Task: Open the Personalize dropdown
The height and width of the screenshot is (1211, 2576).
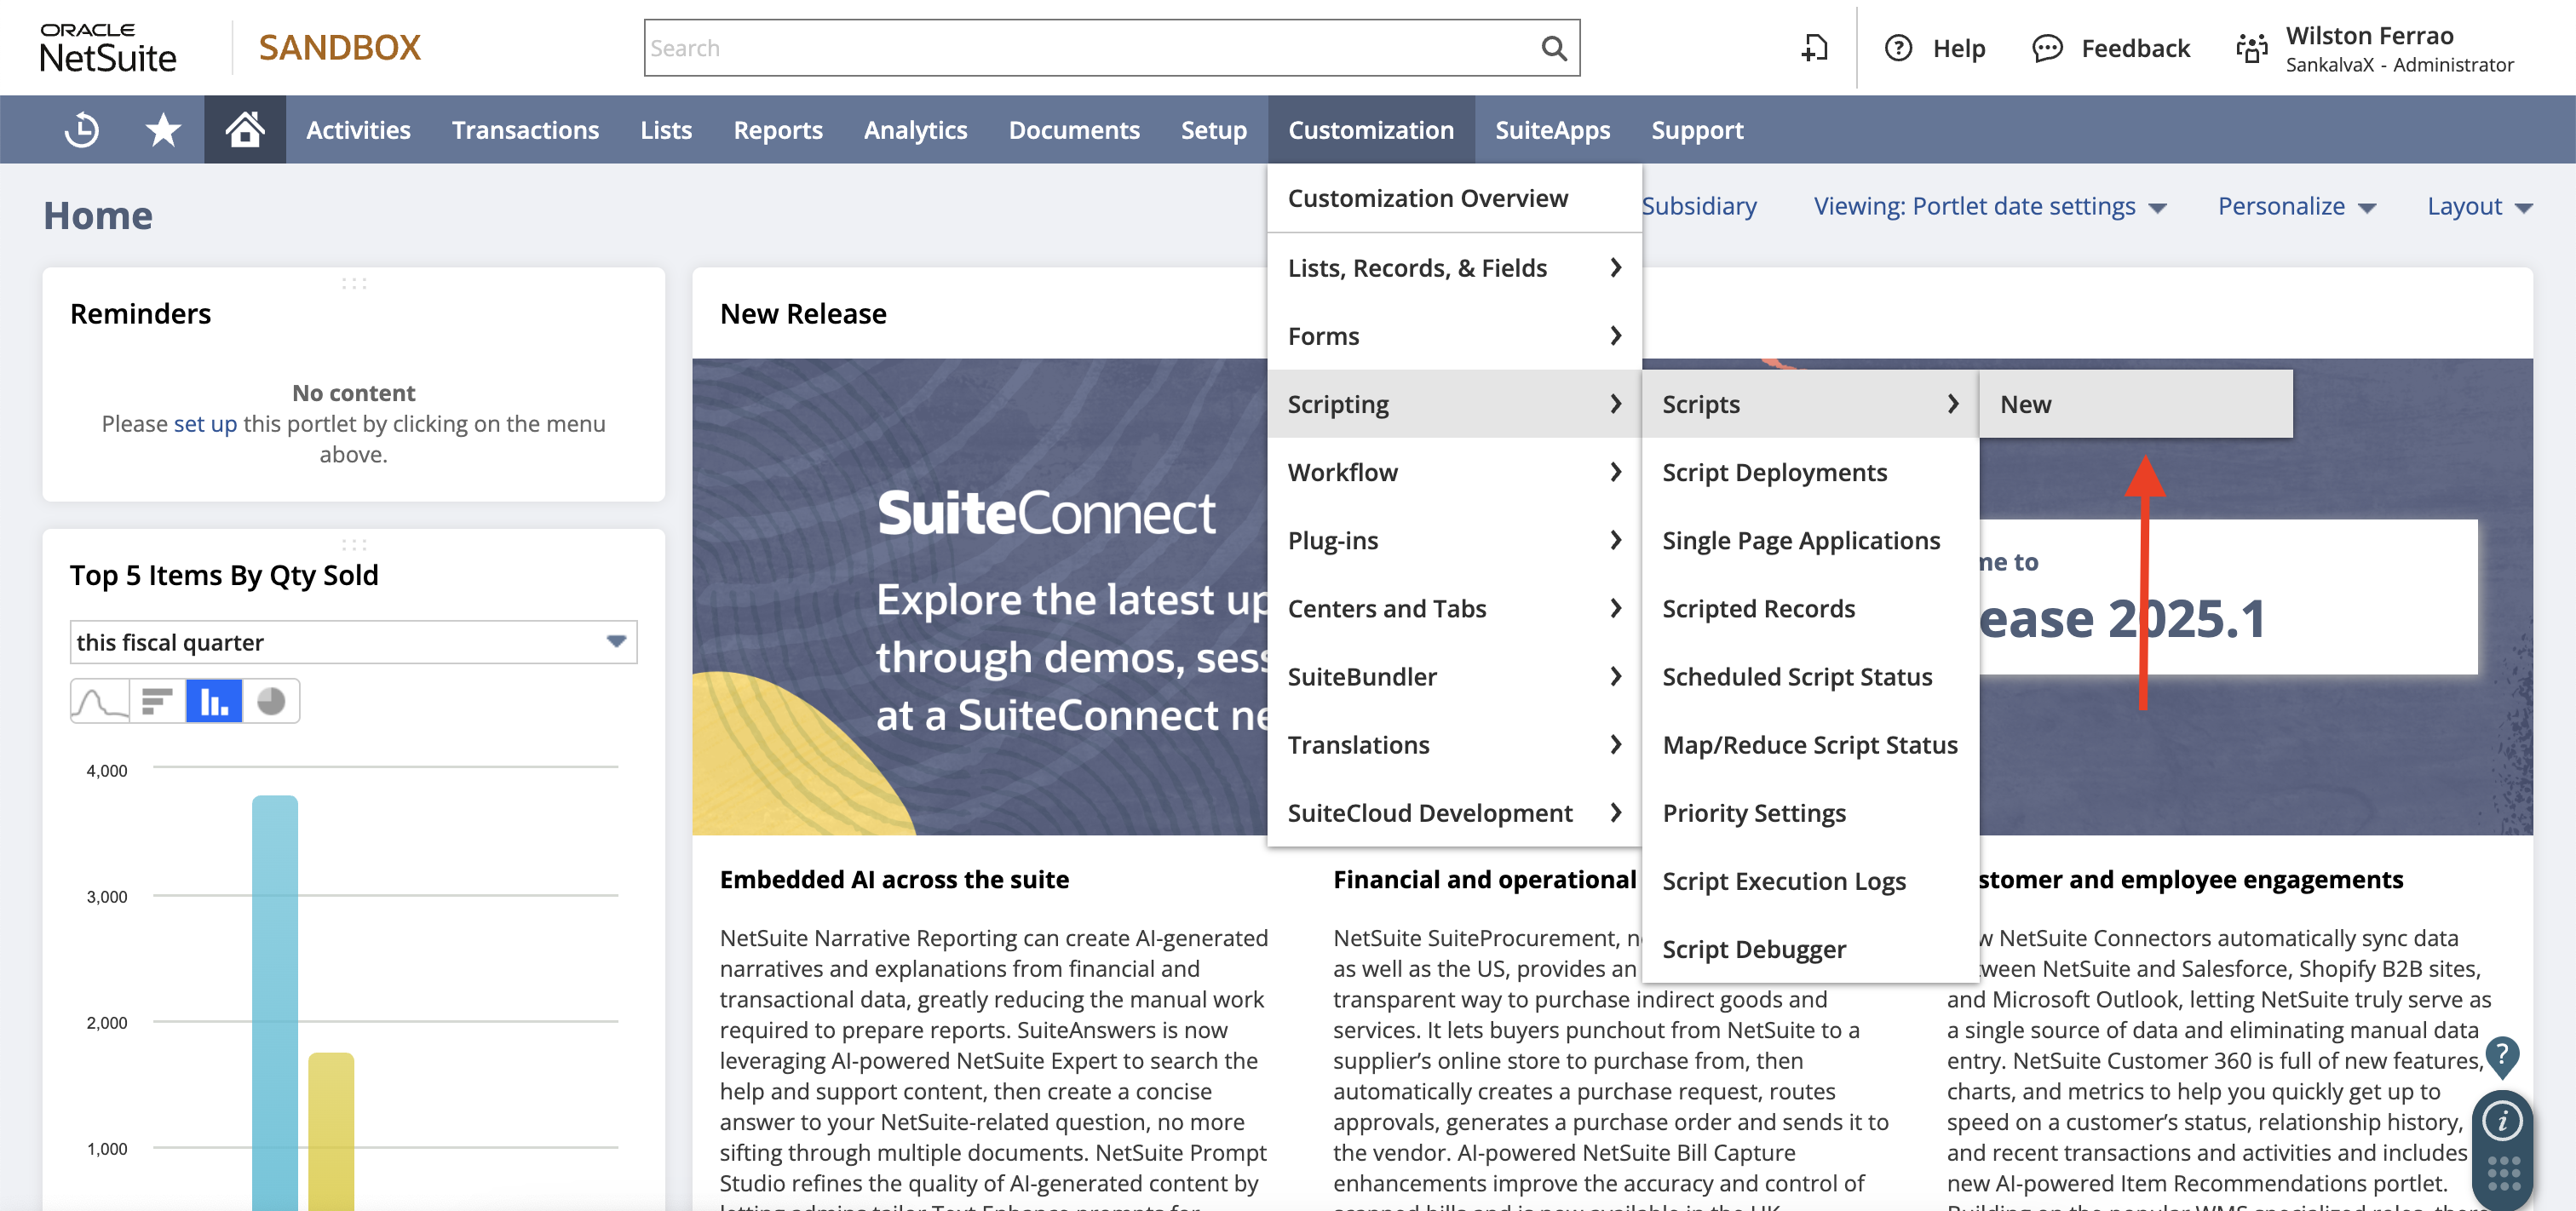Action: tap(2296, 206)
